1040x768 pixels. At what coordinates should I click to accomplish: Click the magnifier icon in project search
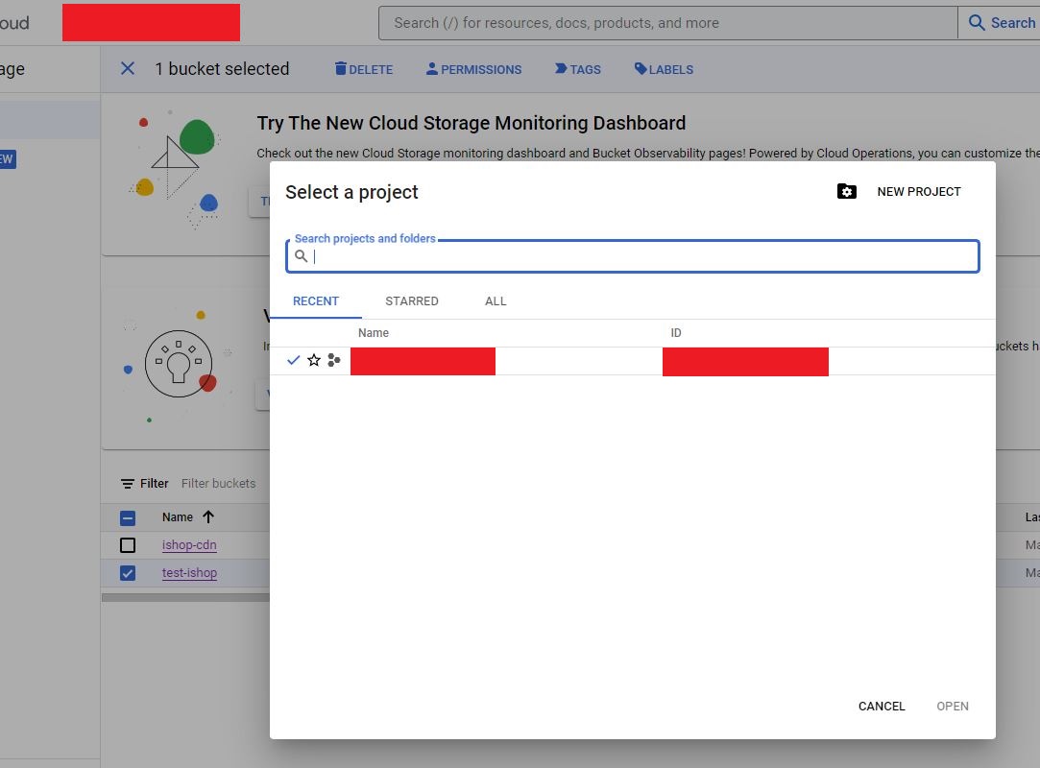coord(302,256)
